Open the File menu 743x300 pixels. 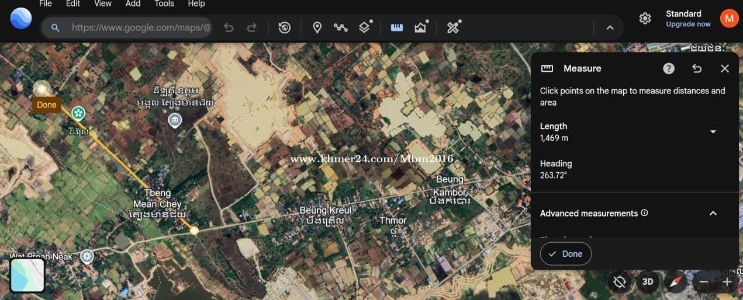point(45,4)
